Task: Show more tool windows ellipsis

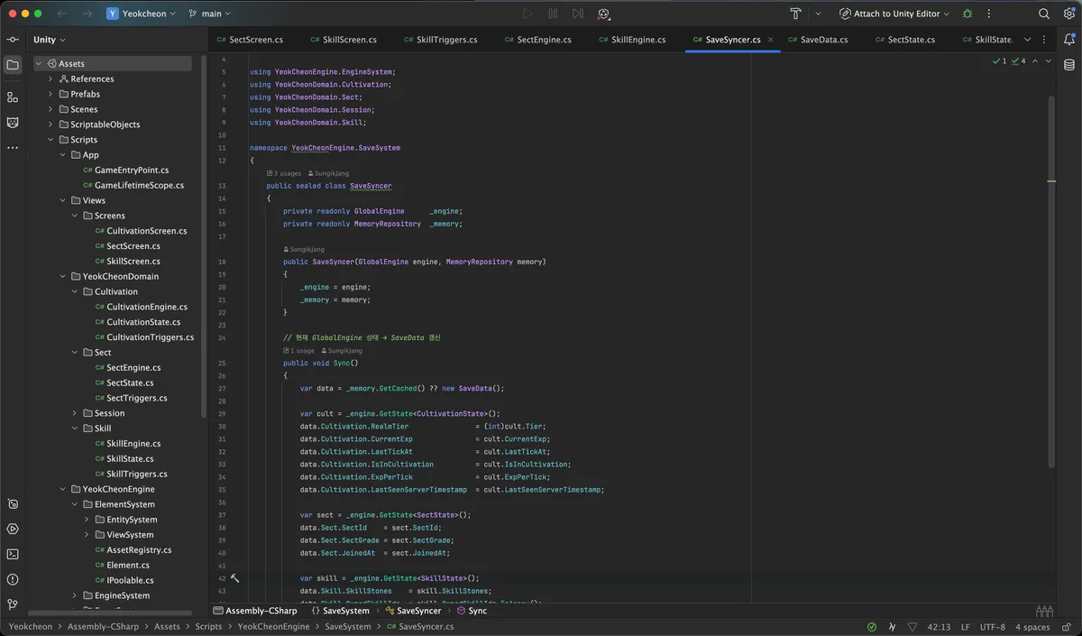Action: (x=13, y=147)
